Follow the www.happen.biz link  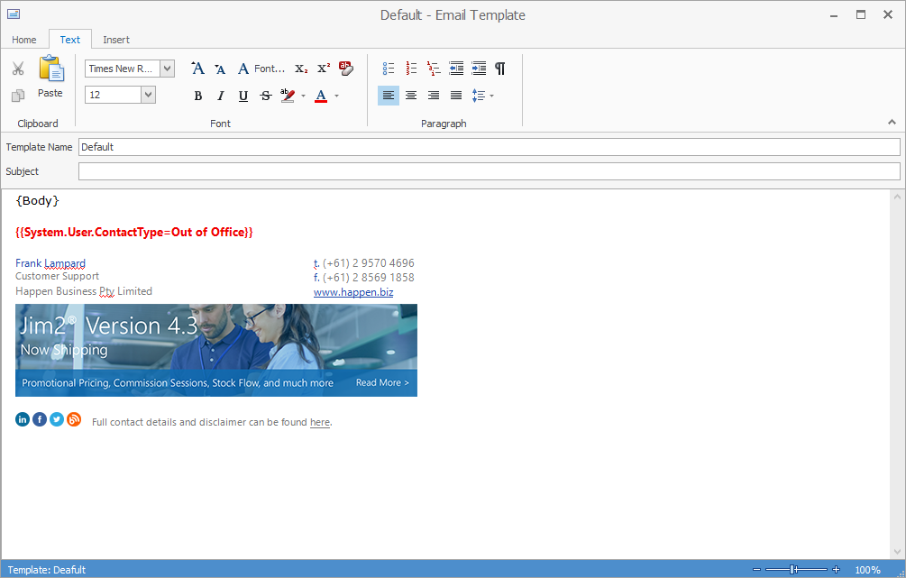353,292
